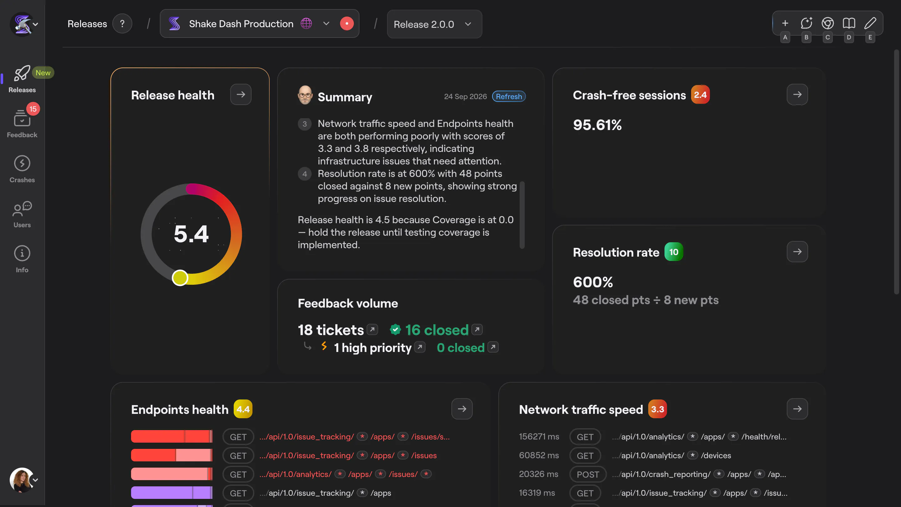Refresh the Summary
Viewport: 901px width, 507px height.
click(x=509, y=97)
